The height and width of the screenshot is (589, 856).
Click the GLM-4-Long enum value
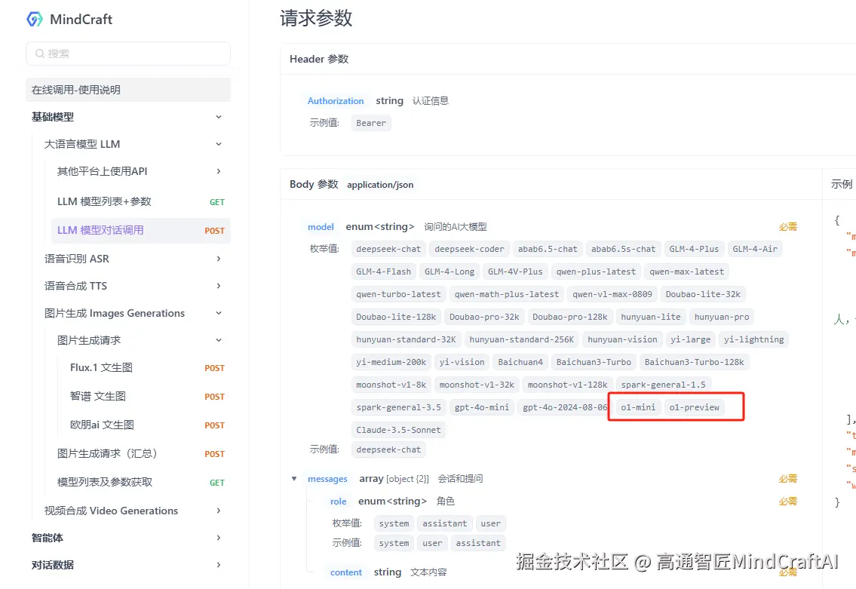click(x=449, y=271)
